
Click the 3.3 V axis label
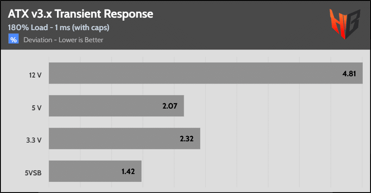click(x=34, y=139)
